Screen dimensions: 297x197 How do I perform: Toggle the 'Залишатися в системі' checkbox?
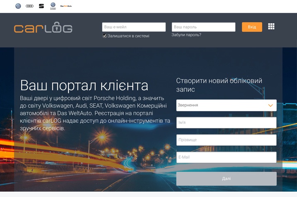click(105, 36)
